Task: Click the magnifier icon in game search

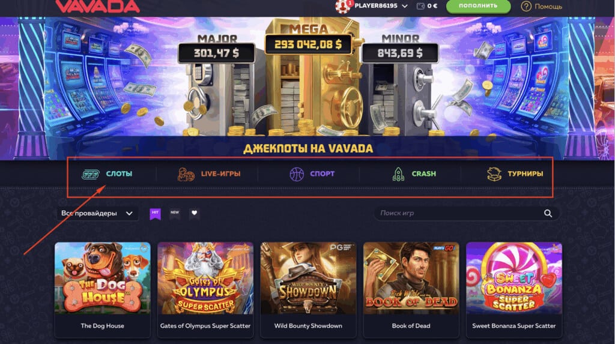Action: (x=548, y=213)
